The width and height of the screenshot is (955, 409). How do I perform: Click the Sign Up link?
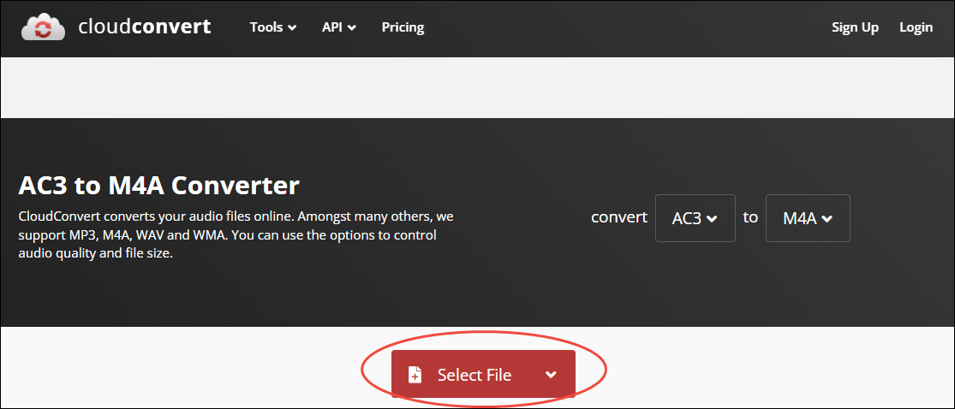click(x=855, y=27)
